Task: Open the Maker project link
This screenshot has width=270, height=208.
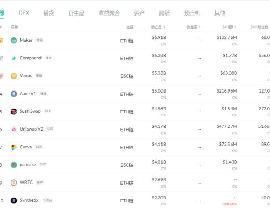Action: [x=26, y=40]
